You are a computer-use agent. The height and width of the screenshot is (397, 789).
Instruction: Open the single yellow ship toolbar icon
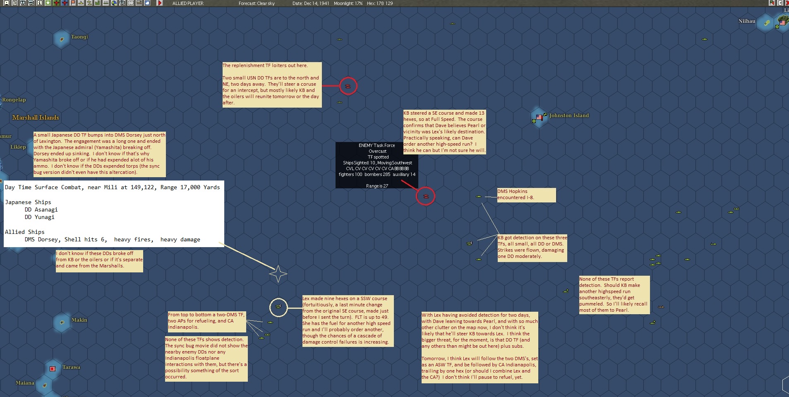pyautogui.click(x=81, y=3)
